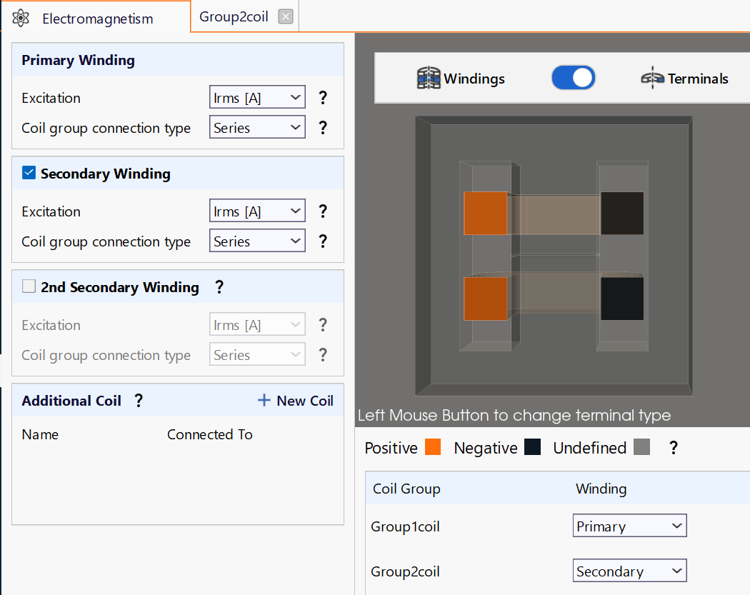Image resolution: width=750 pixels, height=595 pixels.
Task: Add a New Coil
Action: 296,400
